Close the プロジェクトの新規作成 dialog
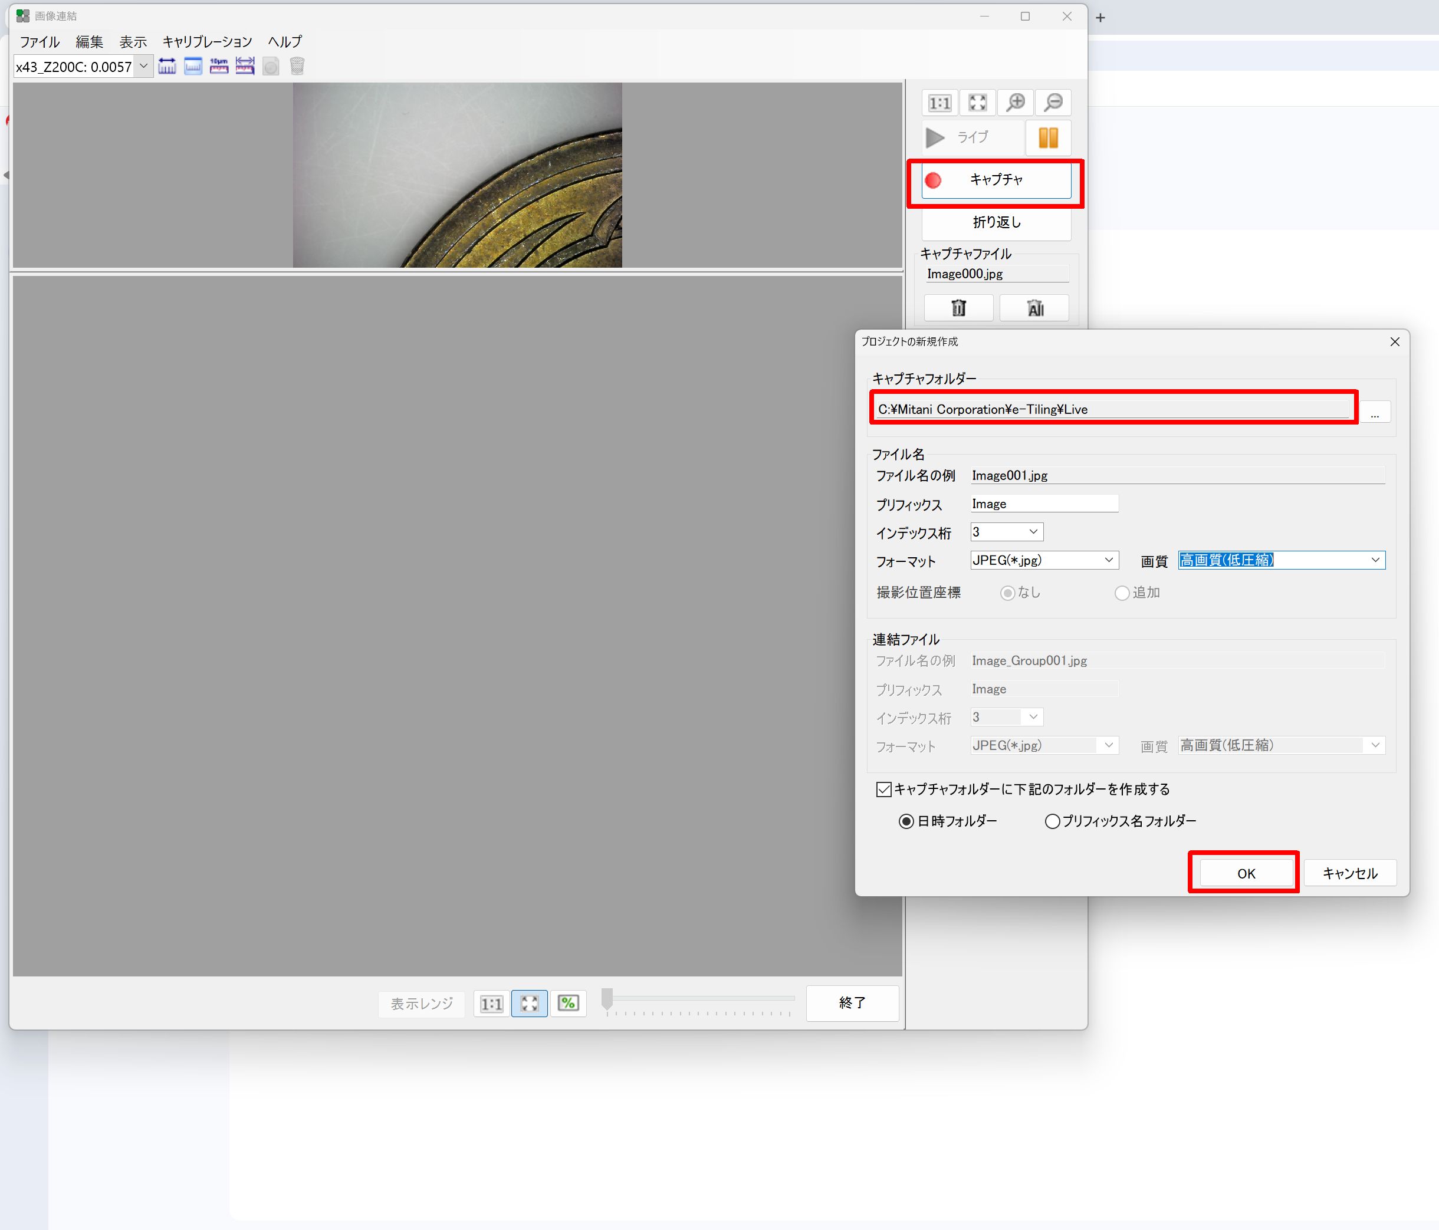Viewport: 1439px width, 1230px height. (1395, 342)
